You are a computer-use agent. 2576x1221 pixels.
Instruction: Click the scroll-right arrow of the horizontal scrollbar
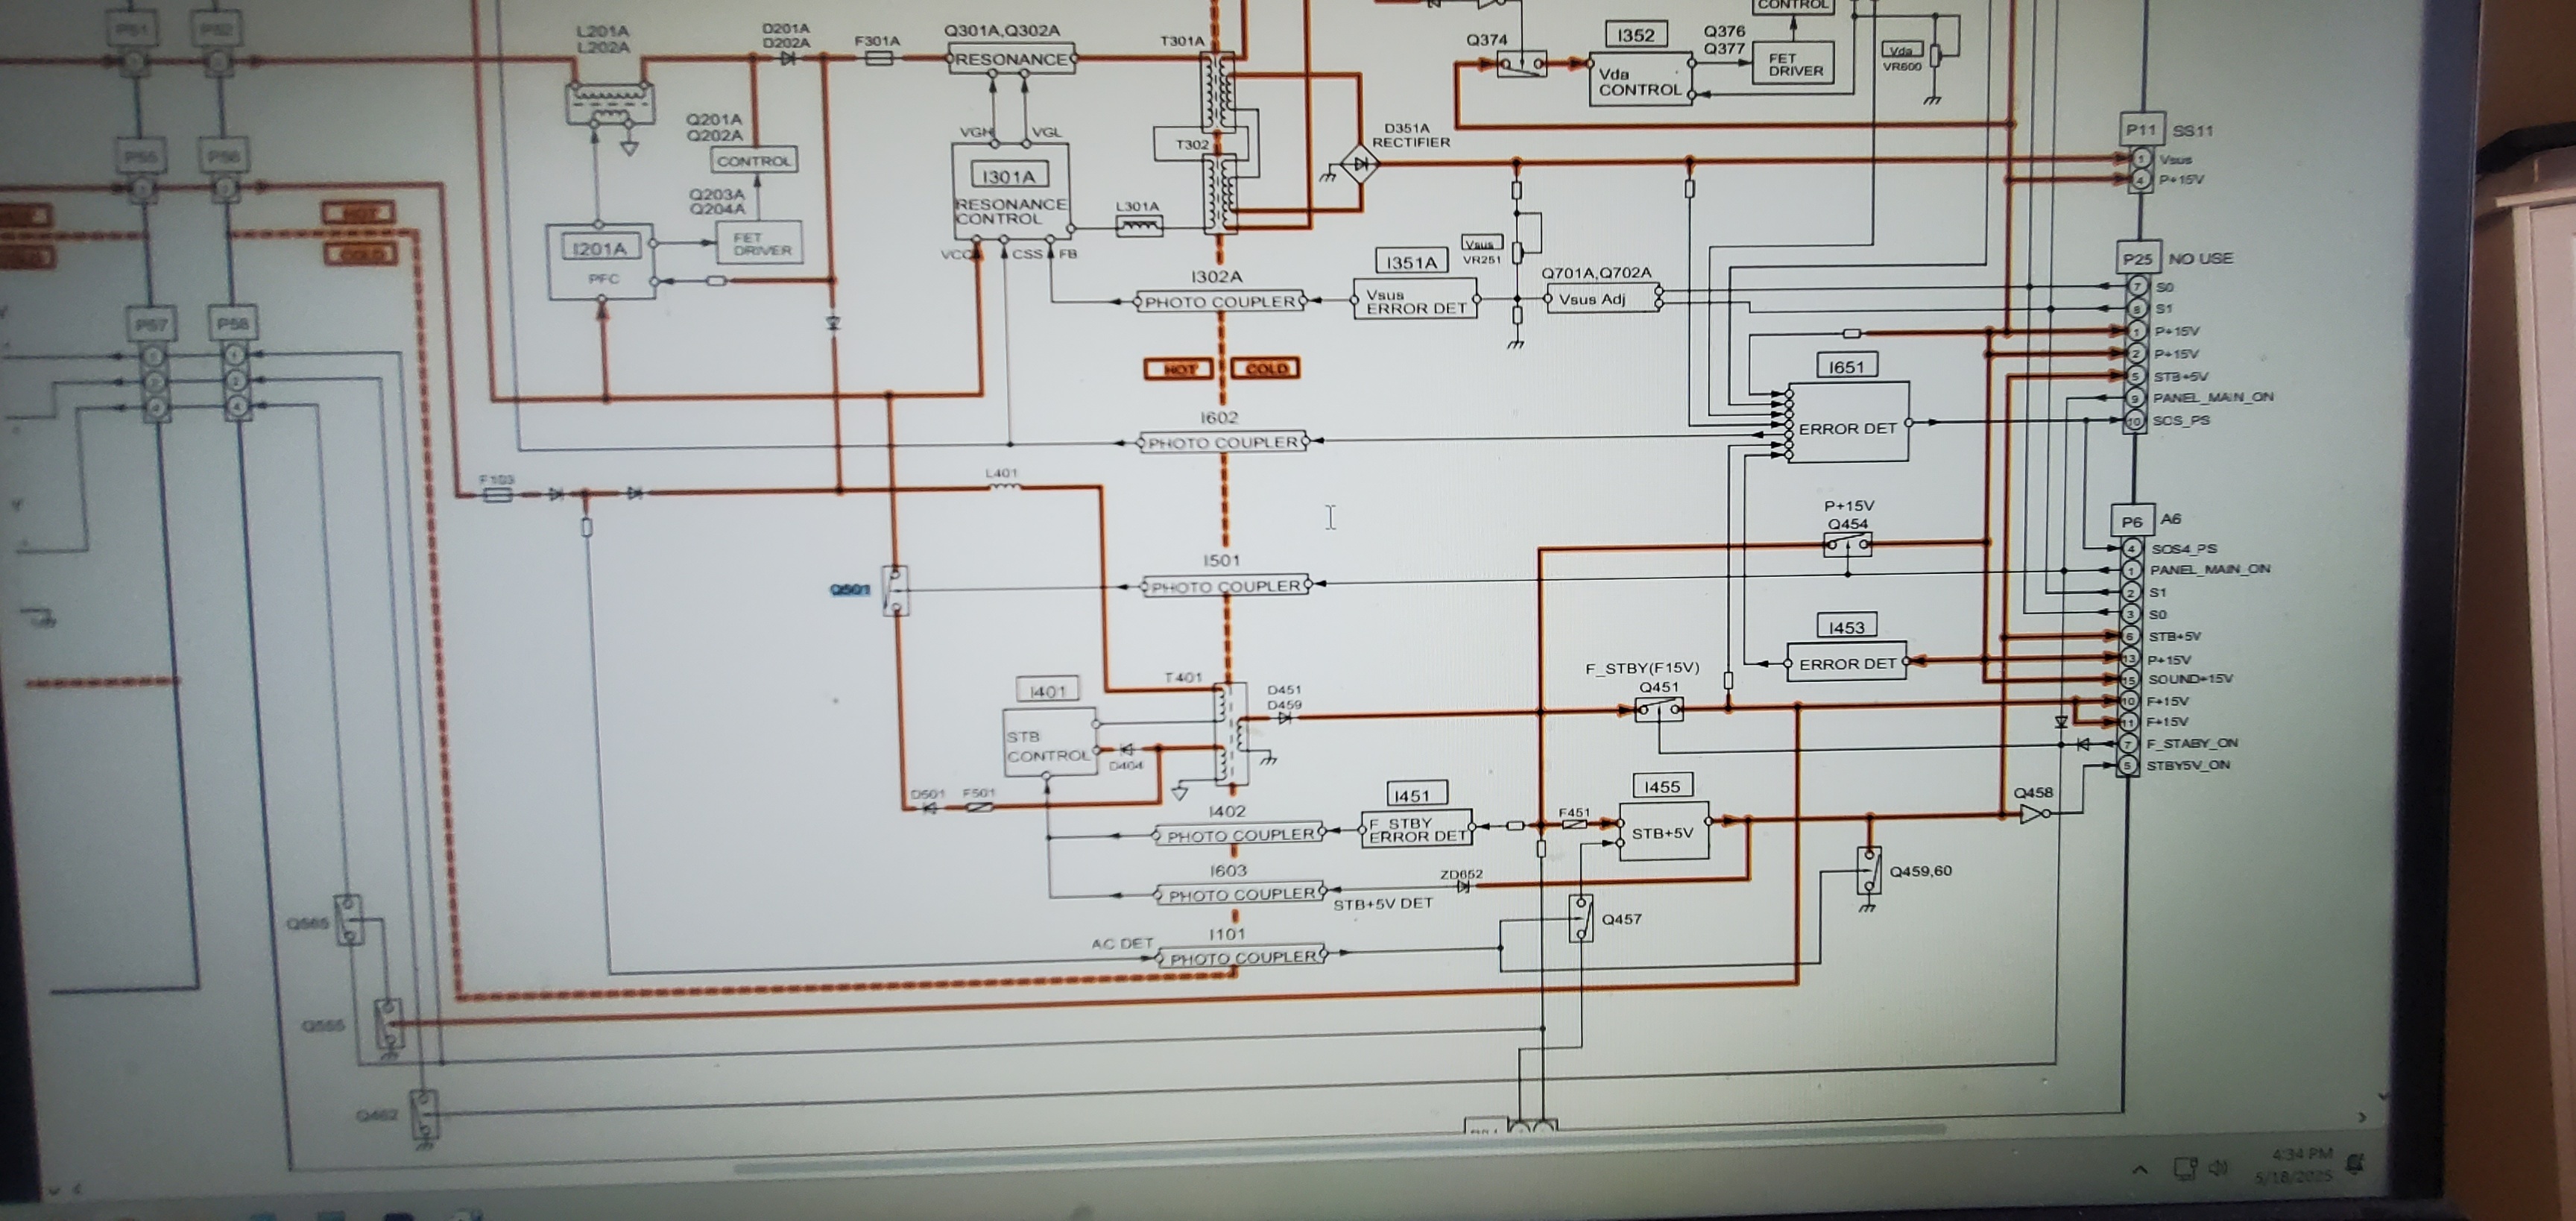click(2362, 1117)
